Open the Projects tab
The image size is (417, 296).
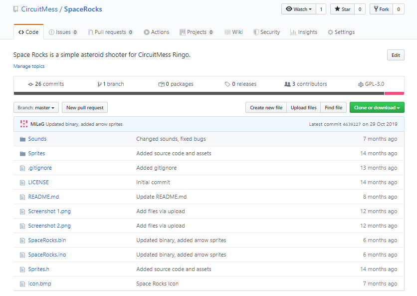tap(197, 32)
